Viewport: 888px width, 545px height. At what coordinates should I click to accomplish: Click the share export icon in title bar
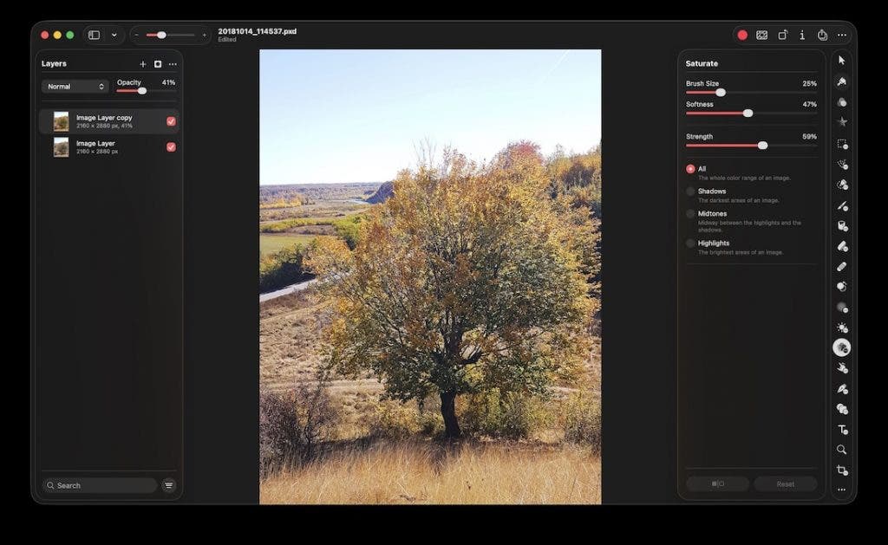[822, 35]
